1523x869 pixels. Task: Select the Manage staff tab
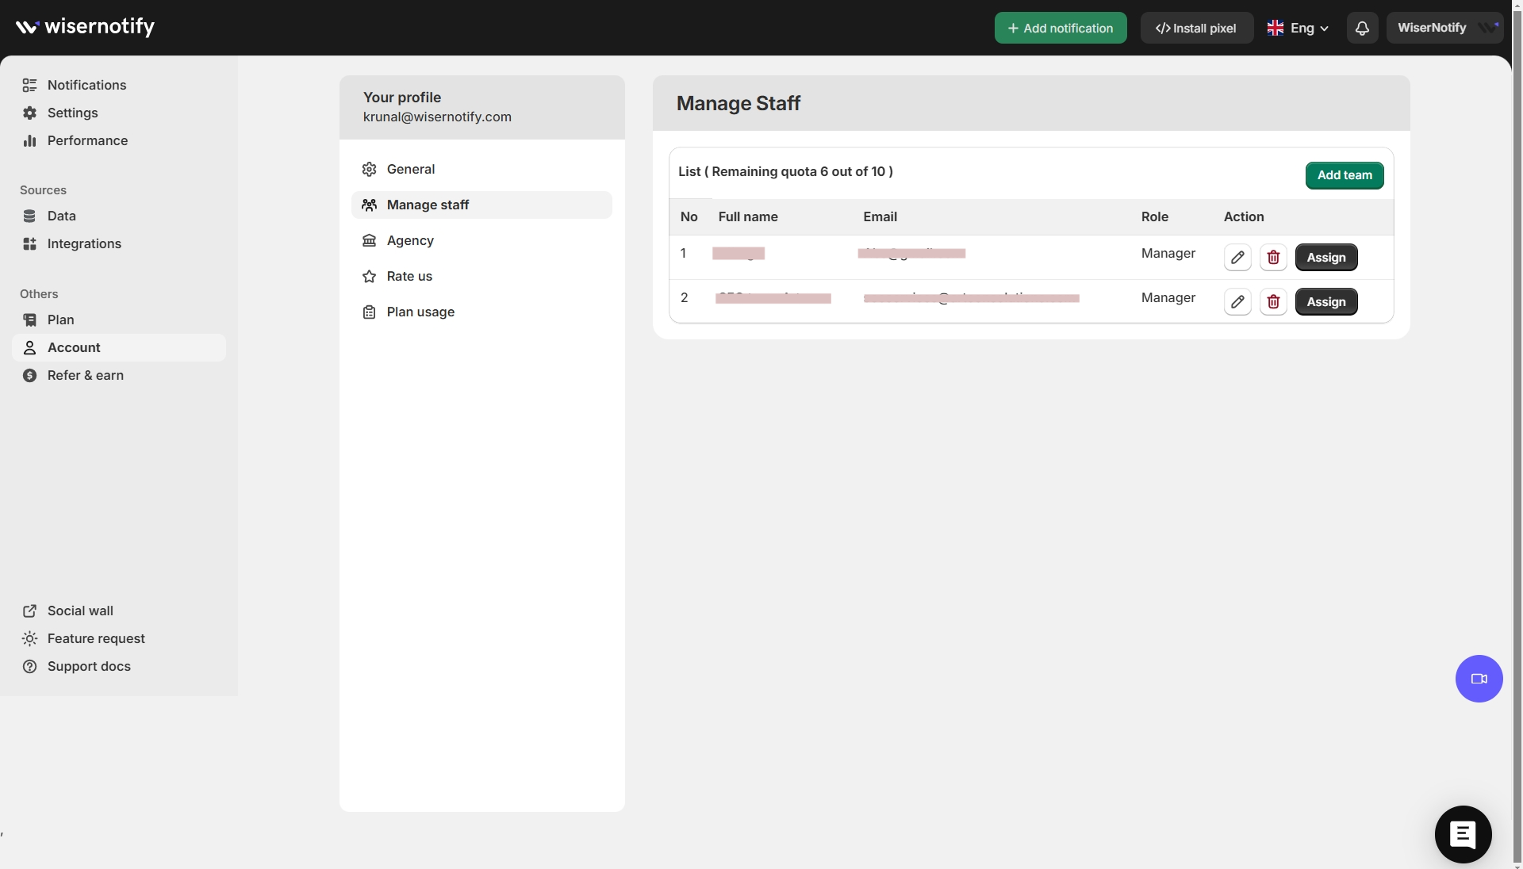click(x=481, y=205)
